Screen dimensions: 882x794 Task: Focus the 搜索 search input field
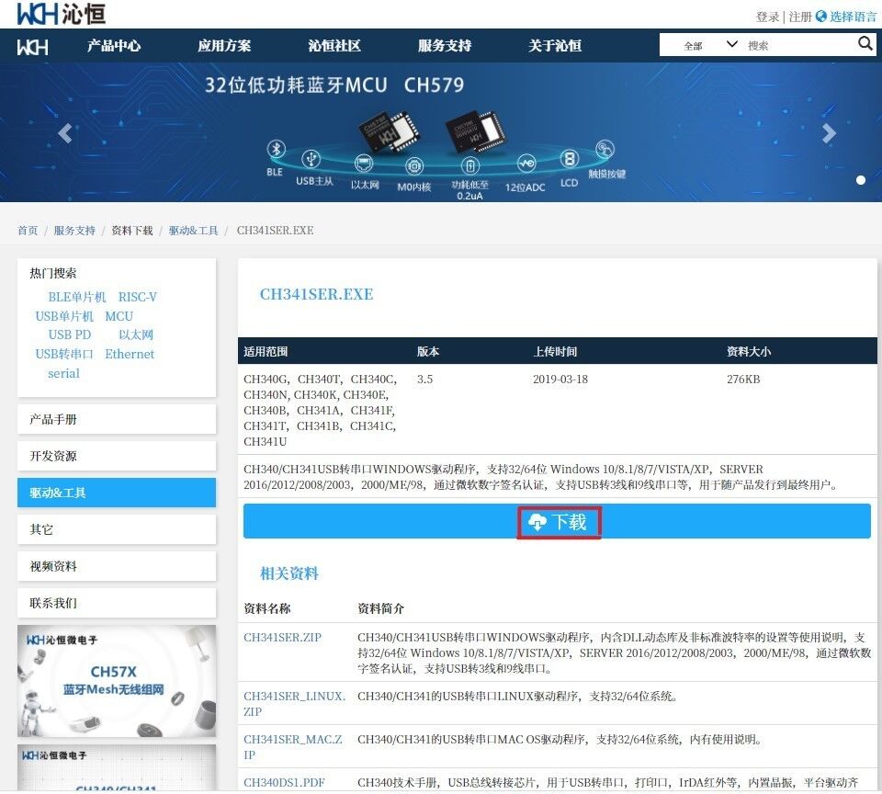tap(798, 46)
